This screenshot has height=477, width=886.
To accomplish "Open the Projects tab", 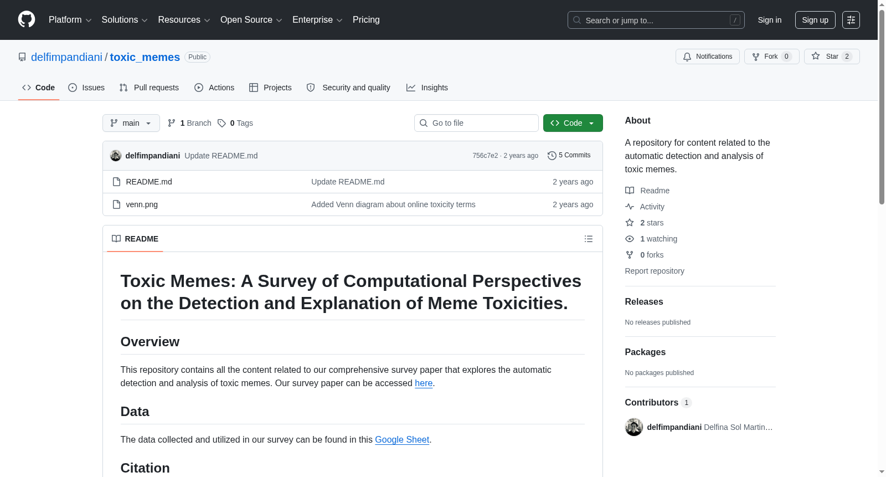I will coord(270,88).
